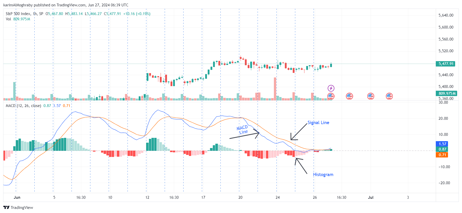Click the purple lightning bolt event icon
The height and width of the screenshot is (213, 462).
point(331,88)
